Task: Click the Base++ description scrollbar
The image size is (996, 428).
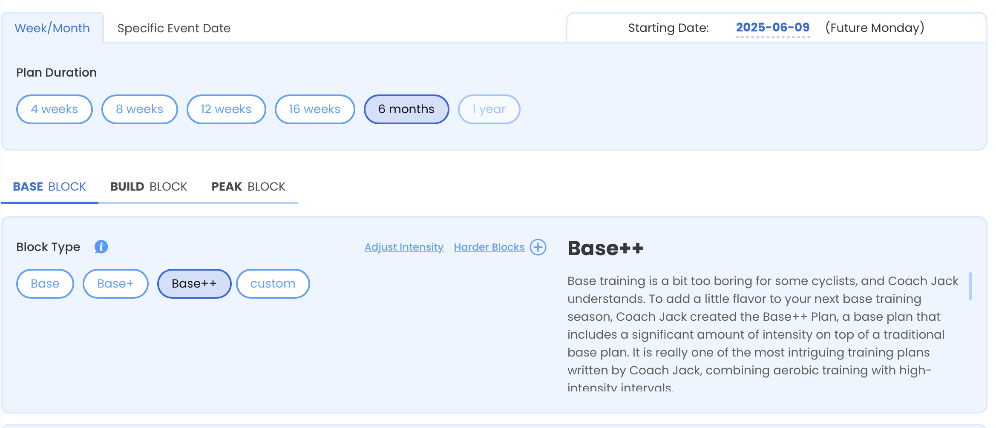Action: coord(970,286)
